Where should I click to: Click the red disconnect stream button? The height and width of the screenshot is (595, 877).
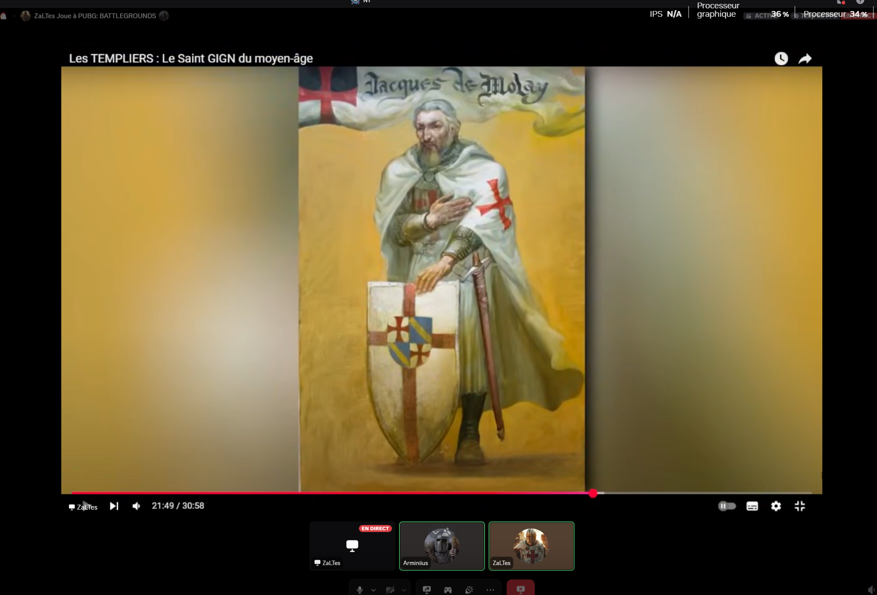click(521, 588)
